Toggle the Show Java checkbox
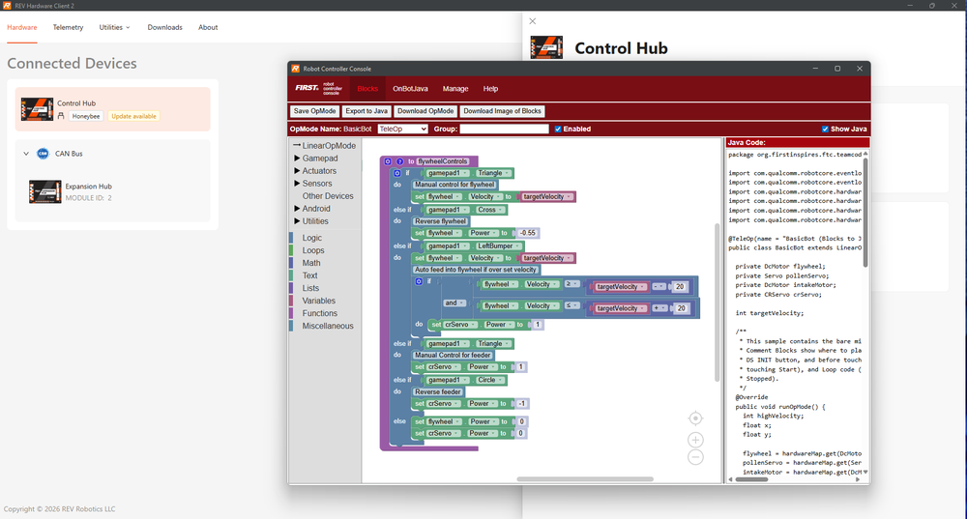The height and width of the screenshot is (519, 967). [x=825, y=129]
